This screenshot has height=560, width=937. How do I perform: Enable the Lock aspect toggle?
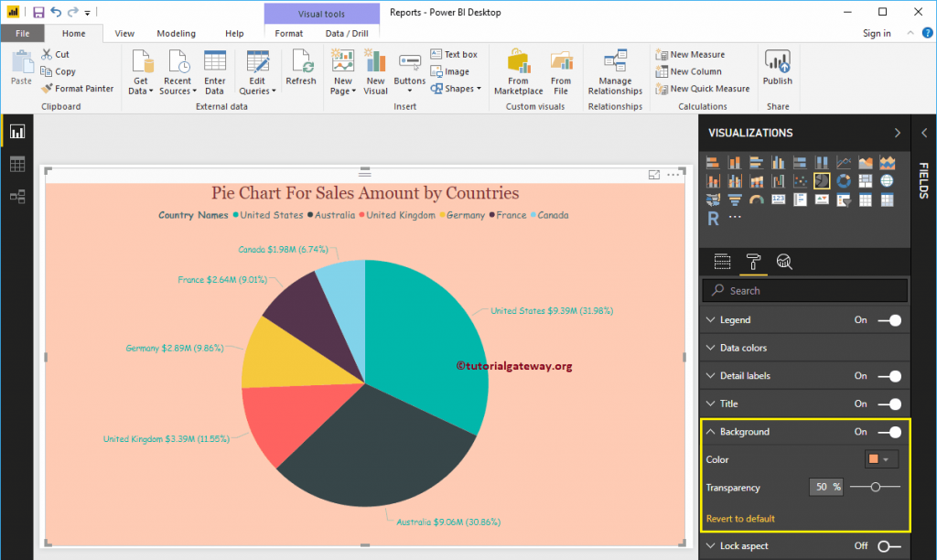click(x=884, y=545)
